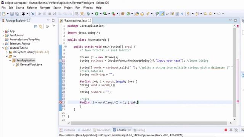Viewport: 244px width, 137px height.
Task: Open the File menu
Action: [x=3, y=8]
